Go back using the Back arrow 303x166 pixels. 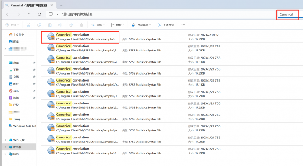[x=8, y=14]
